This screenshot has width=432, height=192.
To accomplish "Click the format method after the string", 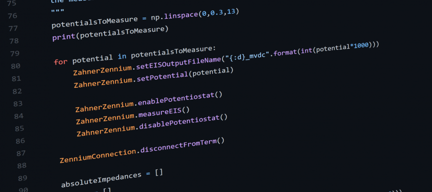I will (285, 51).
